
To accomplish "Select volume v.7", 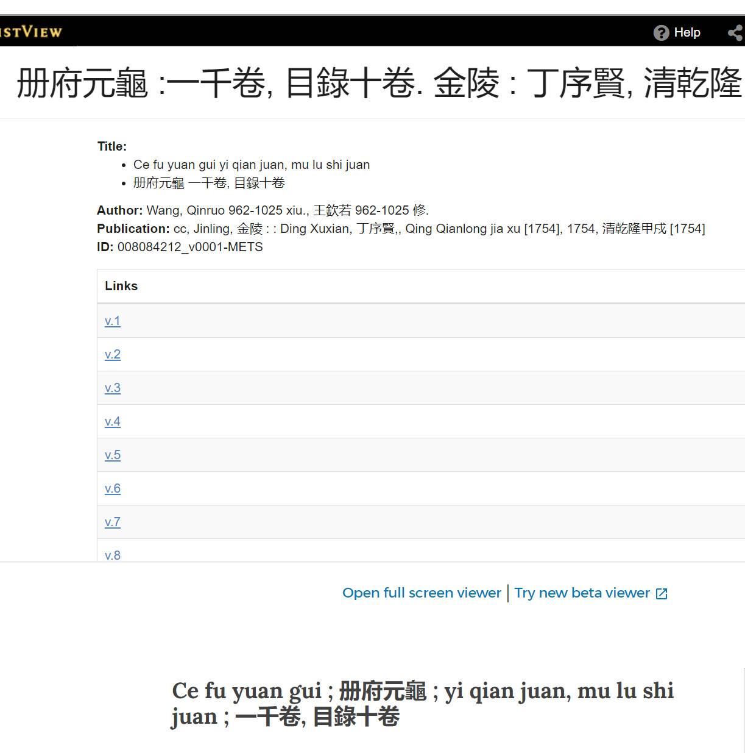I will [x=112, y=522].
